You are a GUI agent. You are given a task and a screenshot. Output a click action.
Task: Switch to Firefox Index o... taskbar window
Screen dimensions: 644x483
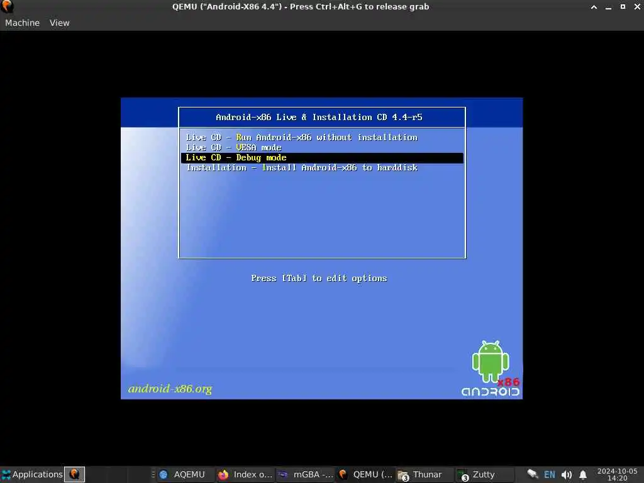[x=245, y=474]
